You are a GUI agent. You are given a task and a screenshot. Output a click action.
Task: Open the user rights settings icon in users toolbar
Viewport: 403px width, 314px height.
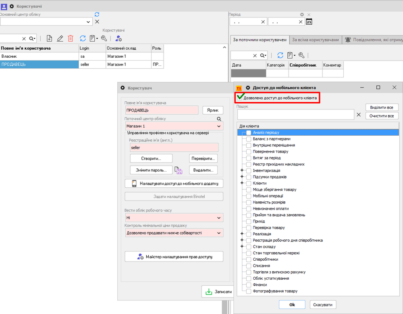point(118,38)
